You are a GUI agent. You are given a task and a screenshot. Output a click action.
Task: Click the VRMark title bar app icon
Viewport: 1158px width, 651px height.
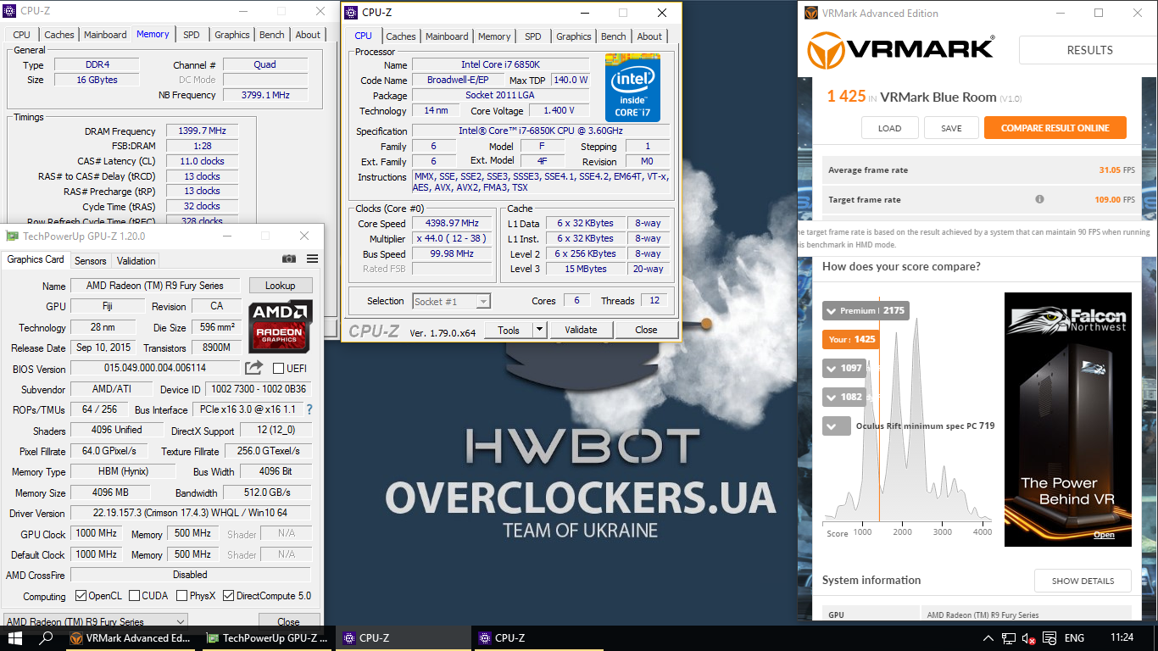click(x=810, y=14)
